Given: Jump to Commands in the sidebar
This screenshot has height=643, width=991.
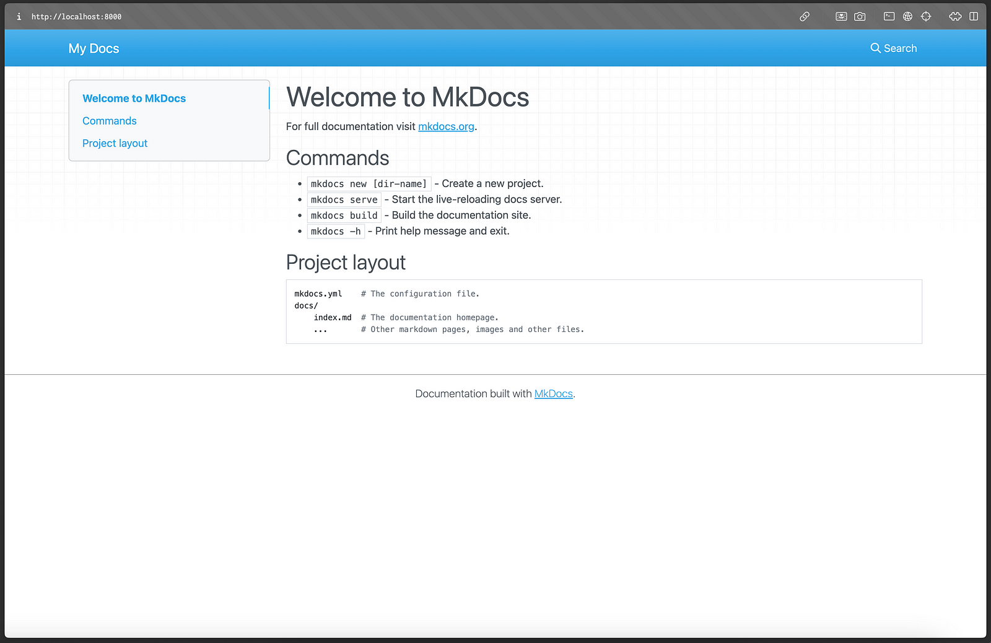Looking at the screenshot, I should 109,121.
